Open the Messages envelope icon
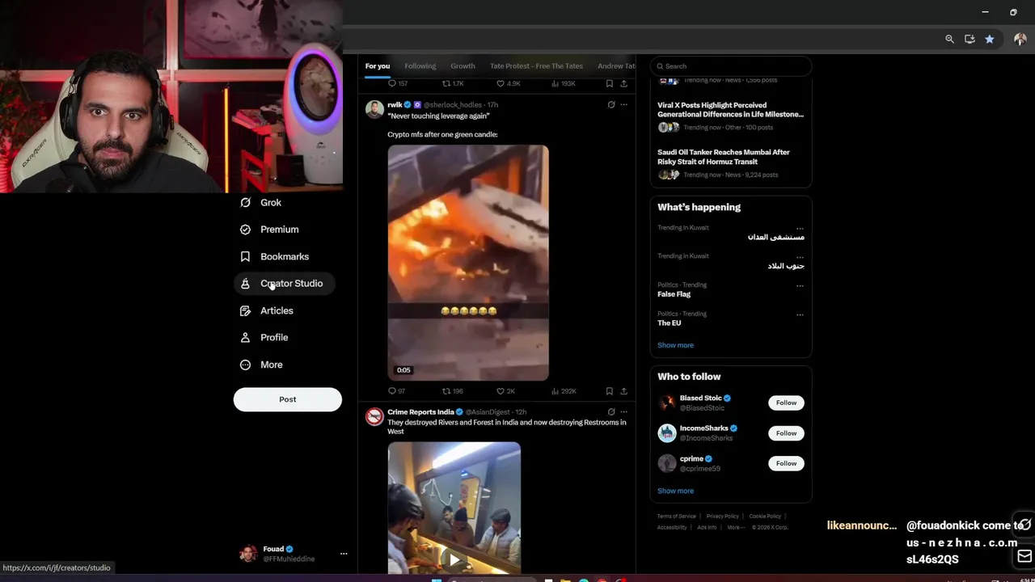 click(1024, 556)
